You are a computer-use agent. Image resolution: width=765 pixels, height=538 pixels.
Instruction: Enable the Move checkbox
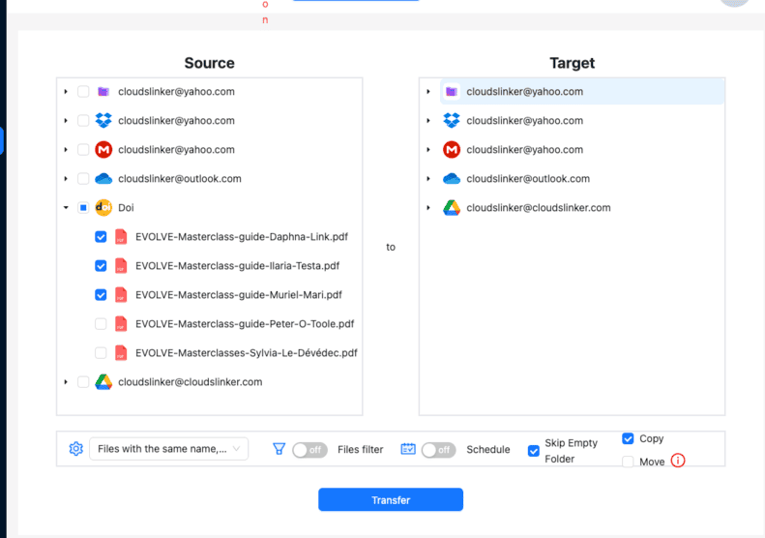pyautogui.click(x=628, y=462)
